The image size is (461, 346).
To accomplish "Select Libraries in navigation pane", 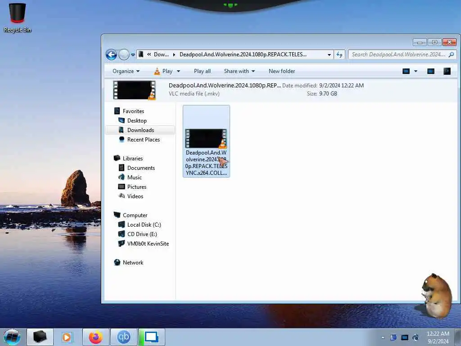I will click(x=133, y=158).
